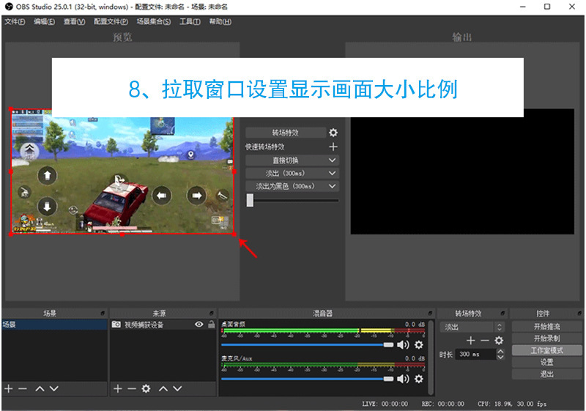Open transition properties gear in 转场特效 dock
The width and height of the screenshot is (586, 411).
click(499, 341)
